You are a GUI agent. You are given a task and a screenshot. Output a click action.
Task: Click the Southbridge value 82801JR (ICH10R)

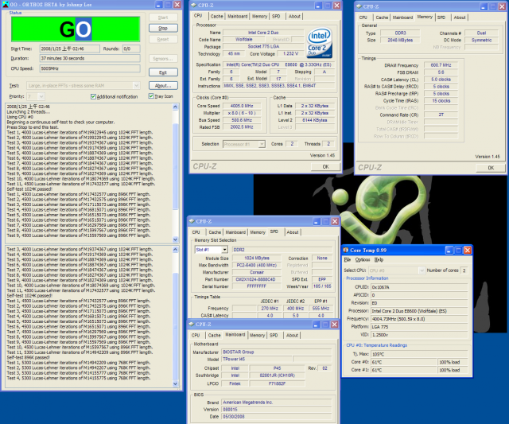click(278, 375)
